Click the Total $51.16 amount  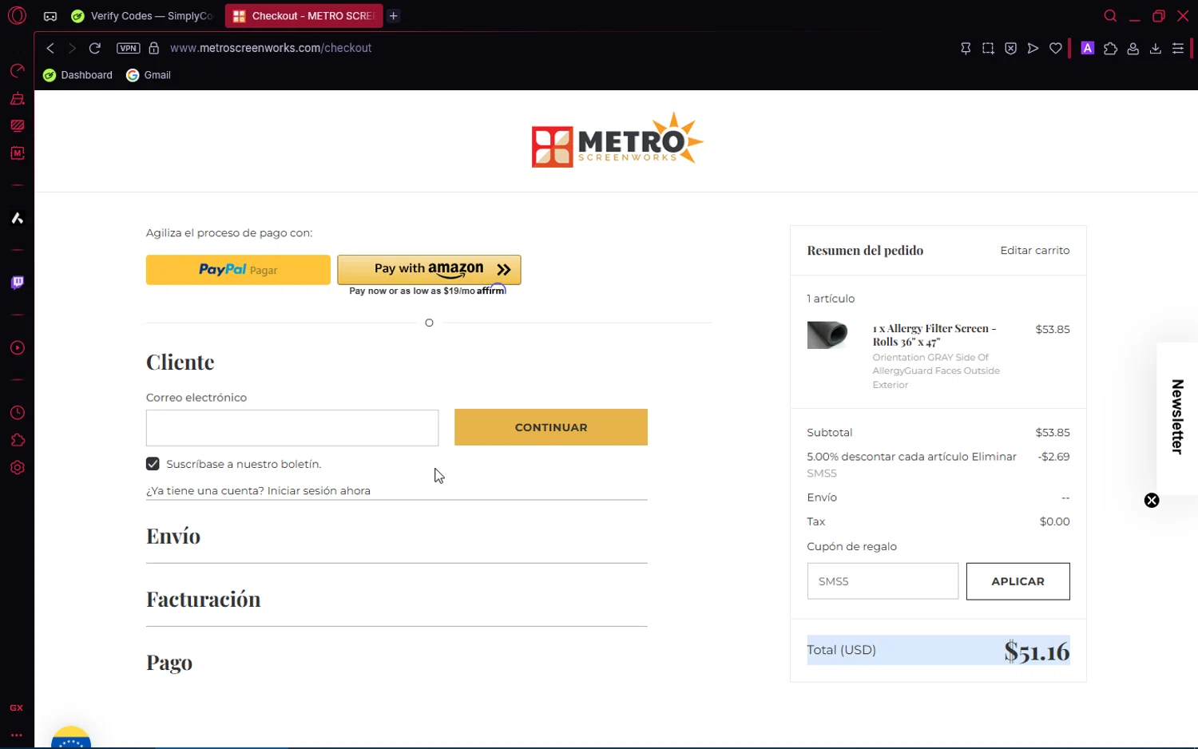1037,652
